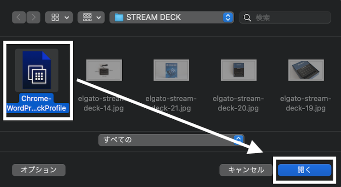
Task: Click the blue 開く button
Action: 305,170
